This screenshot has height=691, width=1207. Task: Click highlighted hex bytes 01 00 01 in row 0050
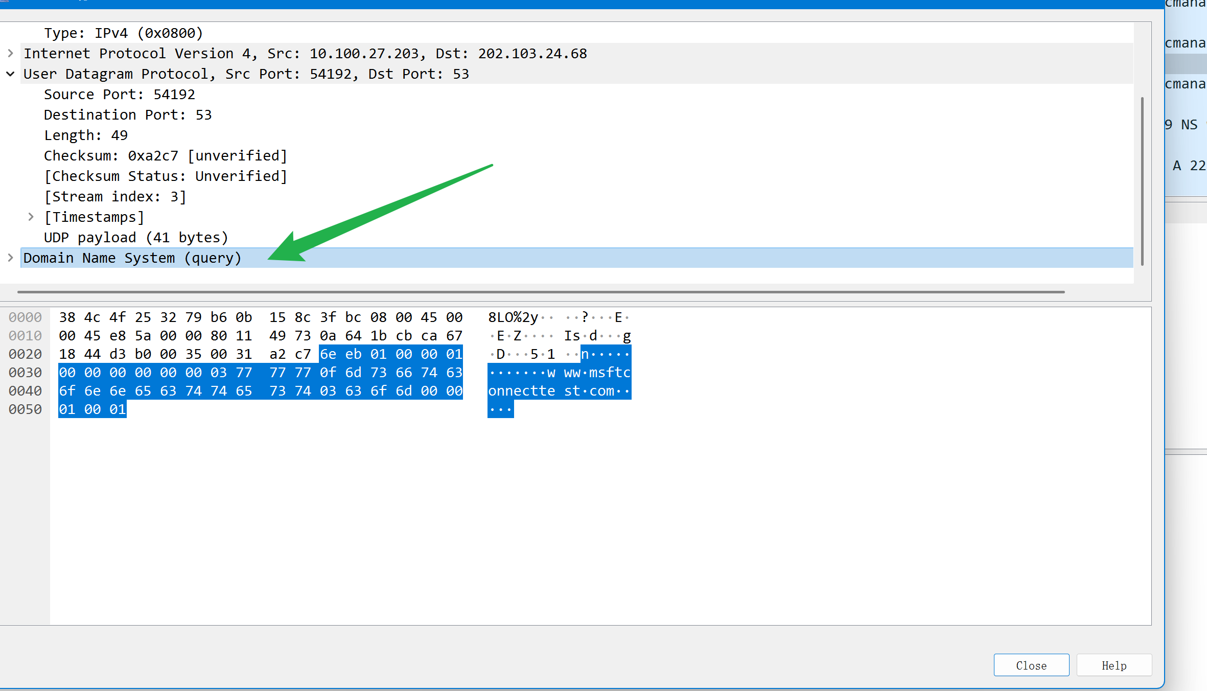click(x=92, y=409)
